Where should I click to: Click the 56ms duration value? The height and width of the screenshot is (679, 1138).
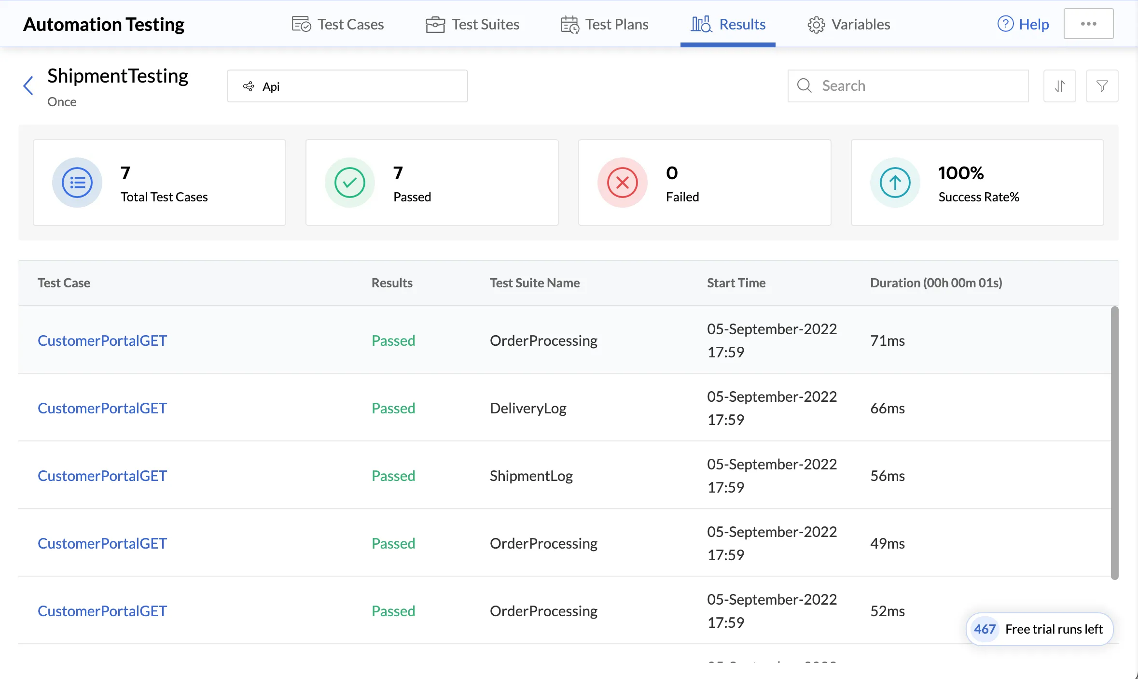tap(888, 476)
